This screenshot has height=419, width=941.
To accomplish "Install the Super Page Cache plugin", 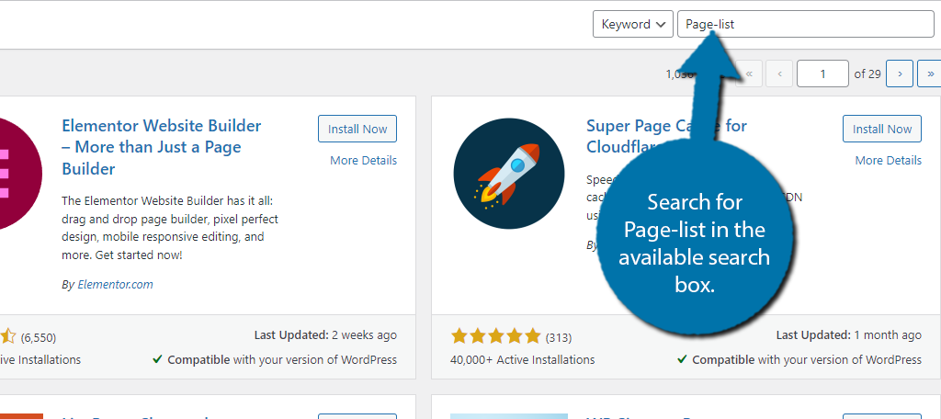I will (x=881, y=129).
